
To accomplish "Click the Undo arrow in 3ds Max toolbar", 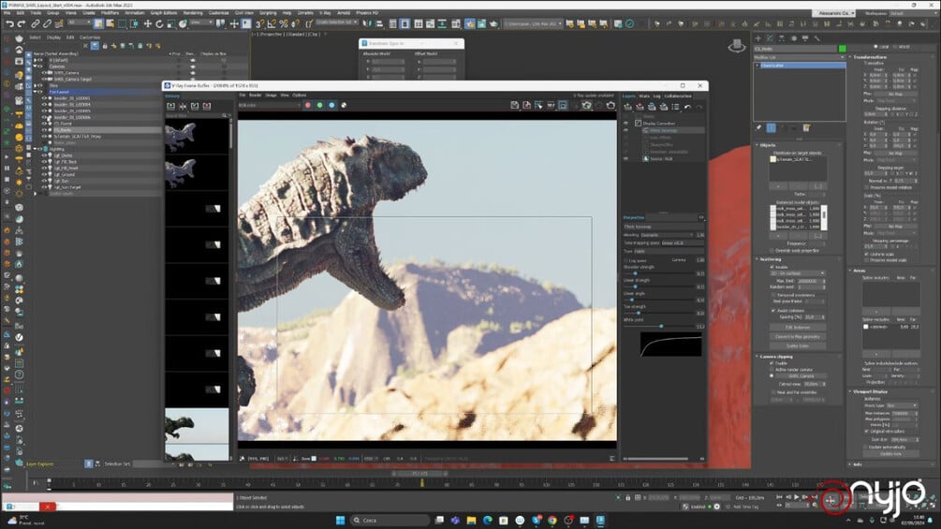I will point(9,24).
